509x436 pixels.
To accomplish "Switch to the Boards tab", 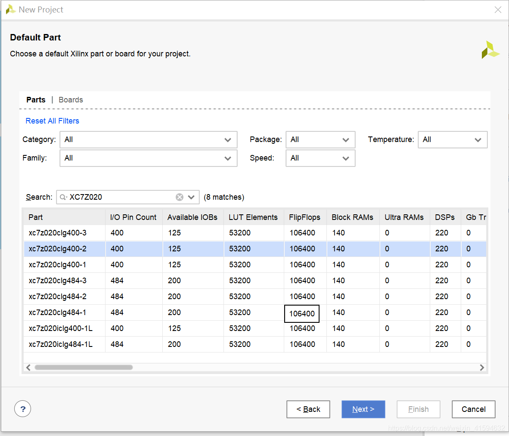I will click(x=71, y=99).
